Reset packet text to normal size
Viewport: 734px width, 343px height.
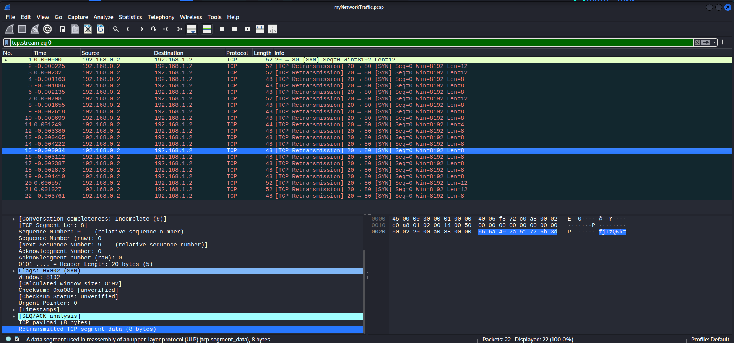pos(247,29)
